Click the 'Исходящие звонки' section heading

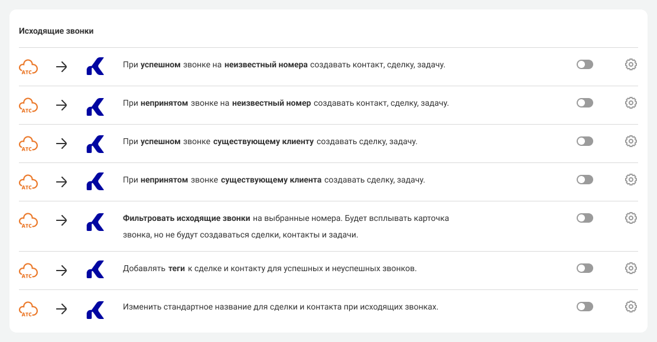[x=56, y=31]
